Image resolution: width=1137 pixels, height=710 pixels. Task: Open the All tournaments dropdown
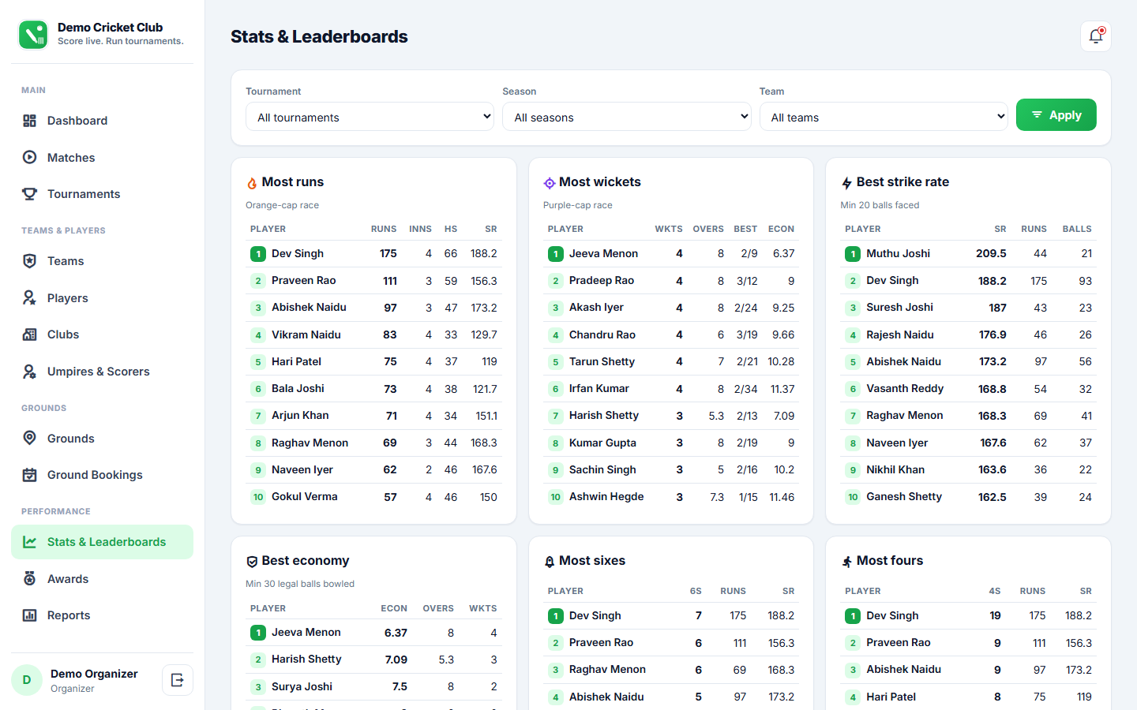pyautogui.click(x=370, y=117)
